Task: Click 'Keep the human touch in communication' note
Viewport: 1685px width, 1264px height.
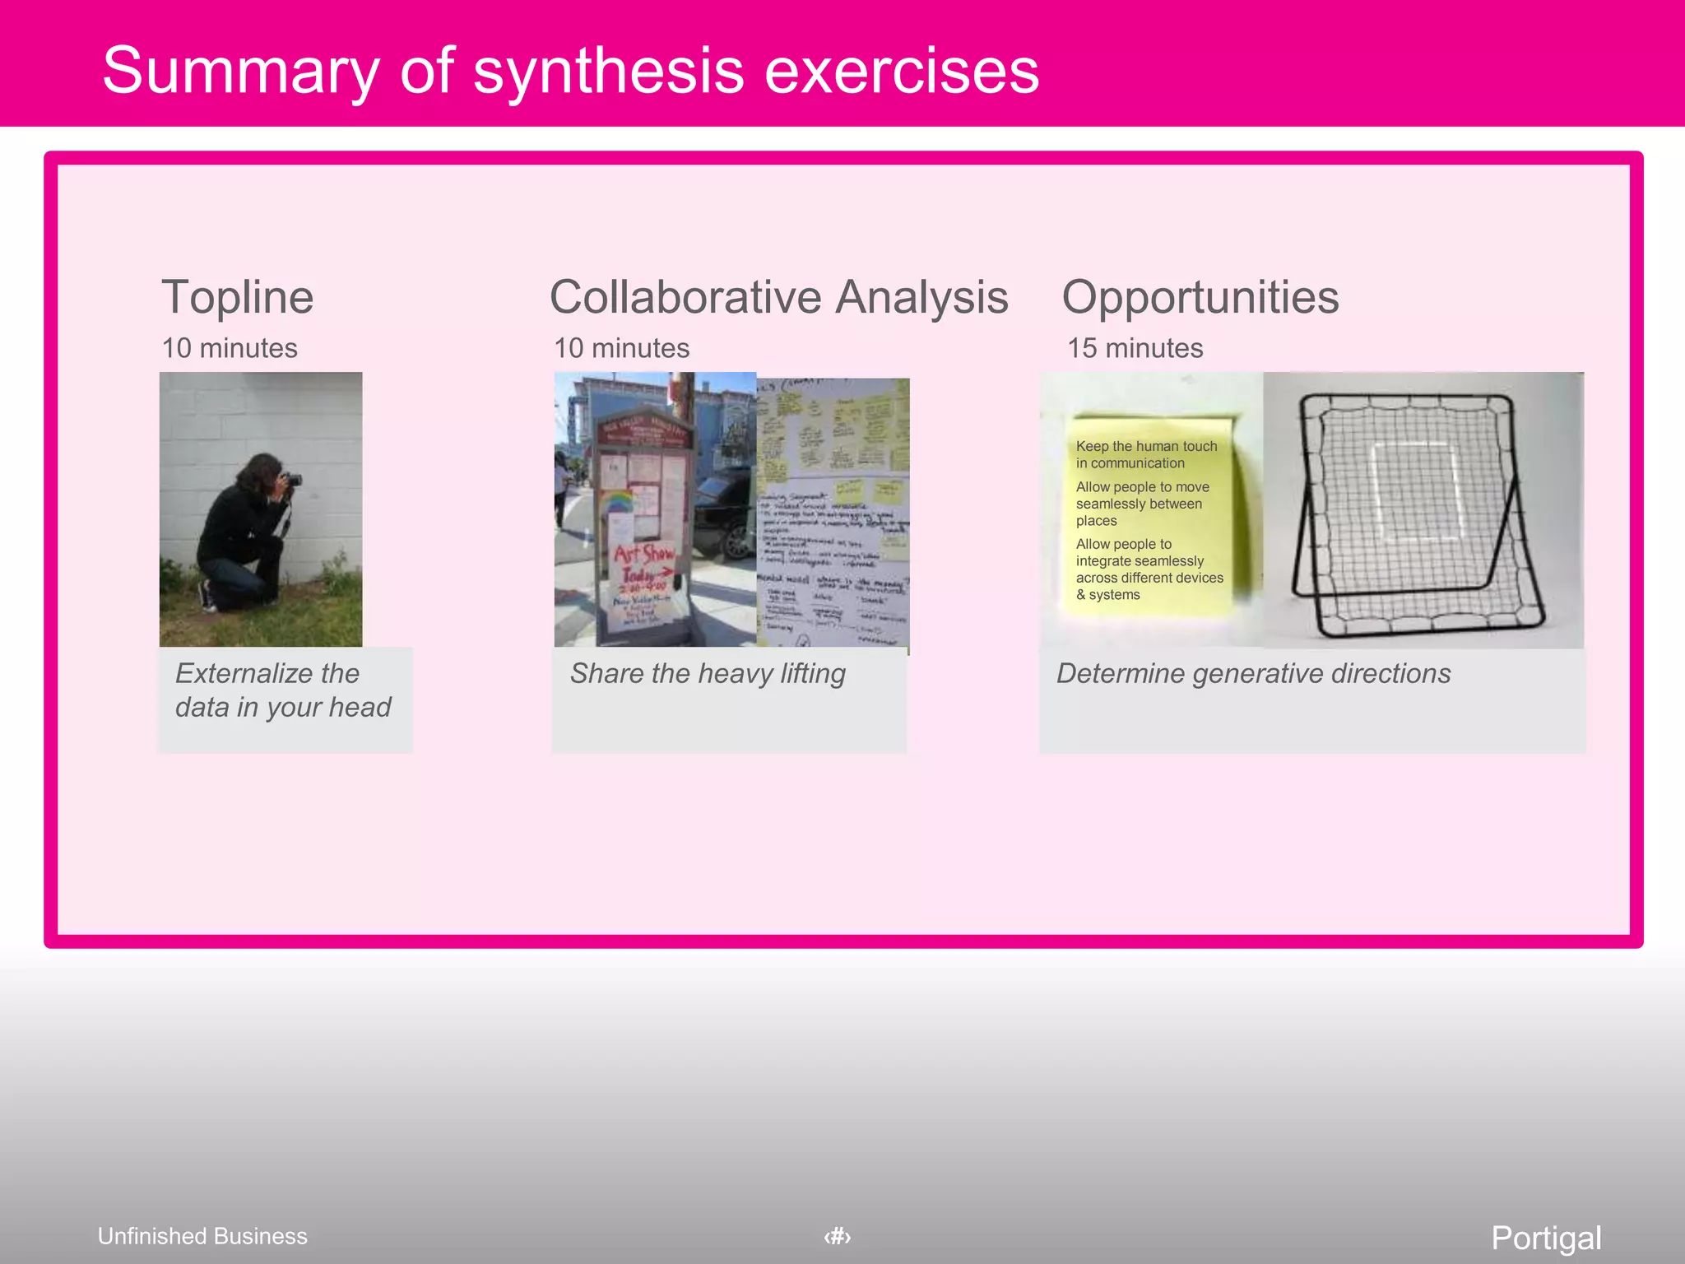Action: click(x=1146, y=454)
